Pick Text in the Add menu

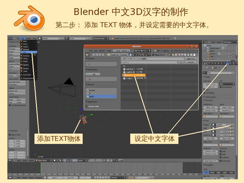pos(29,52)
